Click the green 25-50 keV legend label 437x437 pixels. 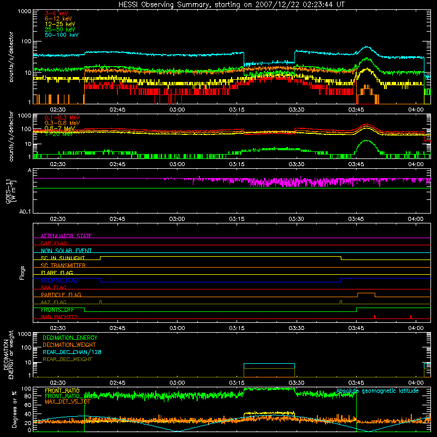[x=60, y=29]
